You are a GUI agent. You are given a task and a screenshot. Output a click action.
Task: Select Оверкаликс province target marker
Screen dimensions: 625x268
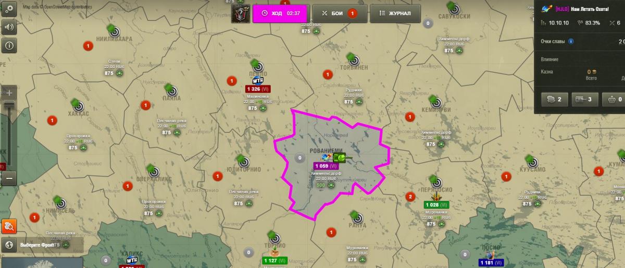(153, 171)
